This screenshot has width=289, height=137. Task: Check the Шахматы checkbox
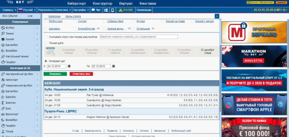coord(46,29)
